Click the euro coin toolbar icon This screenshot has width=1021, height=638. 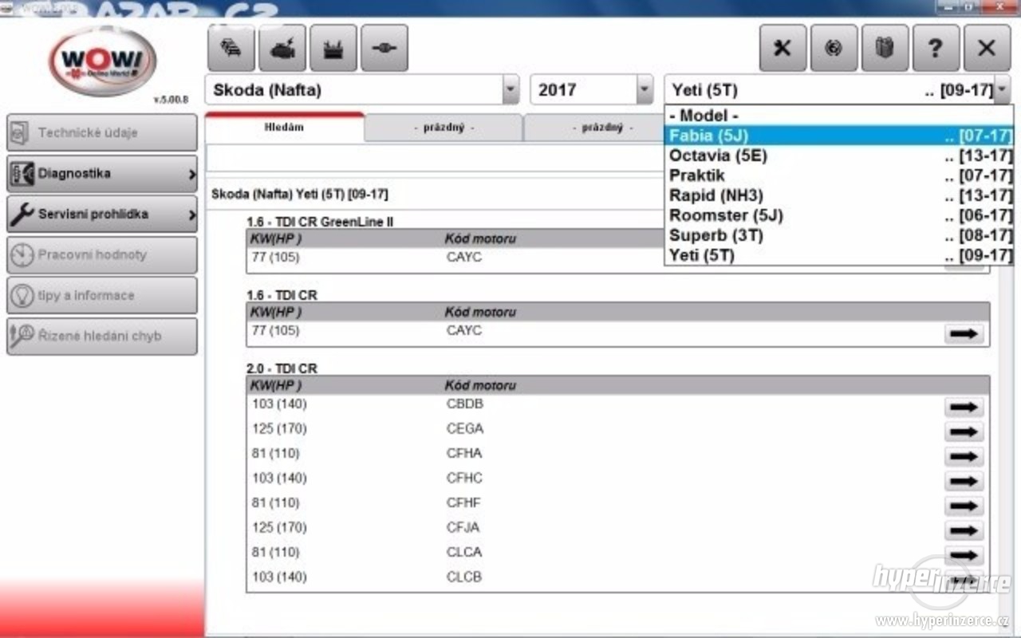coord(834,48)
